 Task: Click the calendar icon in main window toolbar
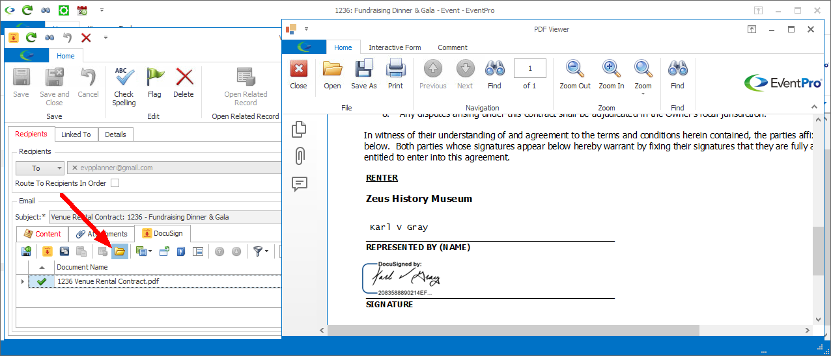pos(82,10)
